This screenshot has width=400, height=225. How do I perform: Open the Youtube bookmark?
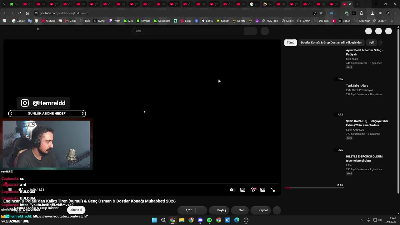click(x=48, y=21)
